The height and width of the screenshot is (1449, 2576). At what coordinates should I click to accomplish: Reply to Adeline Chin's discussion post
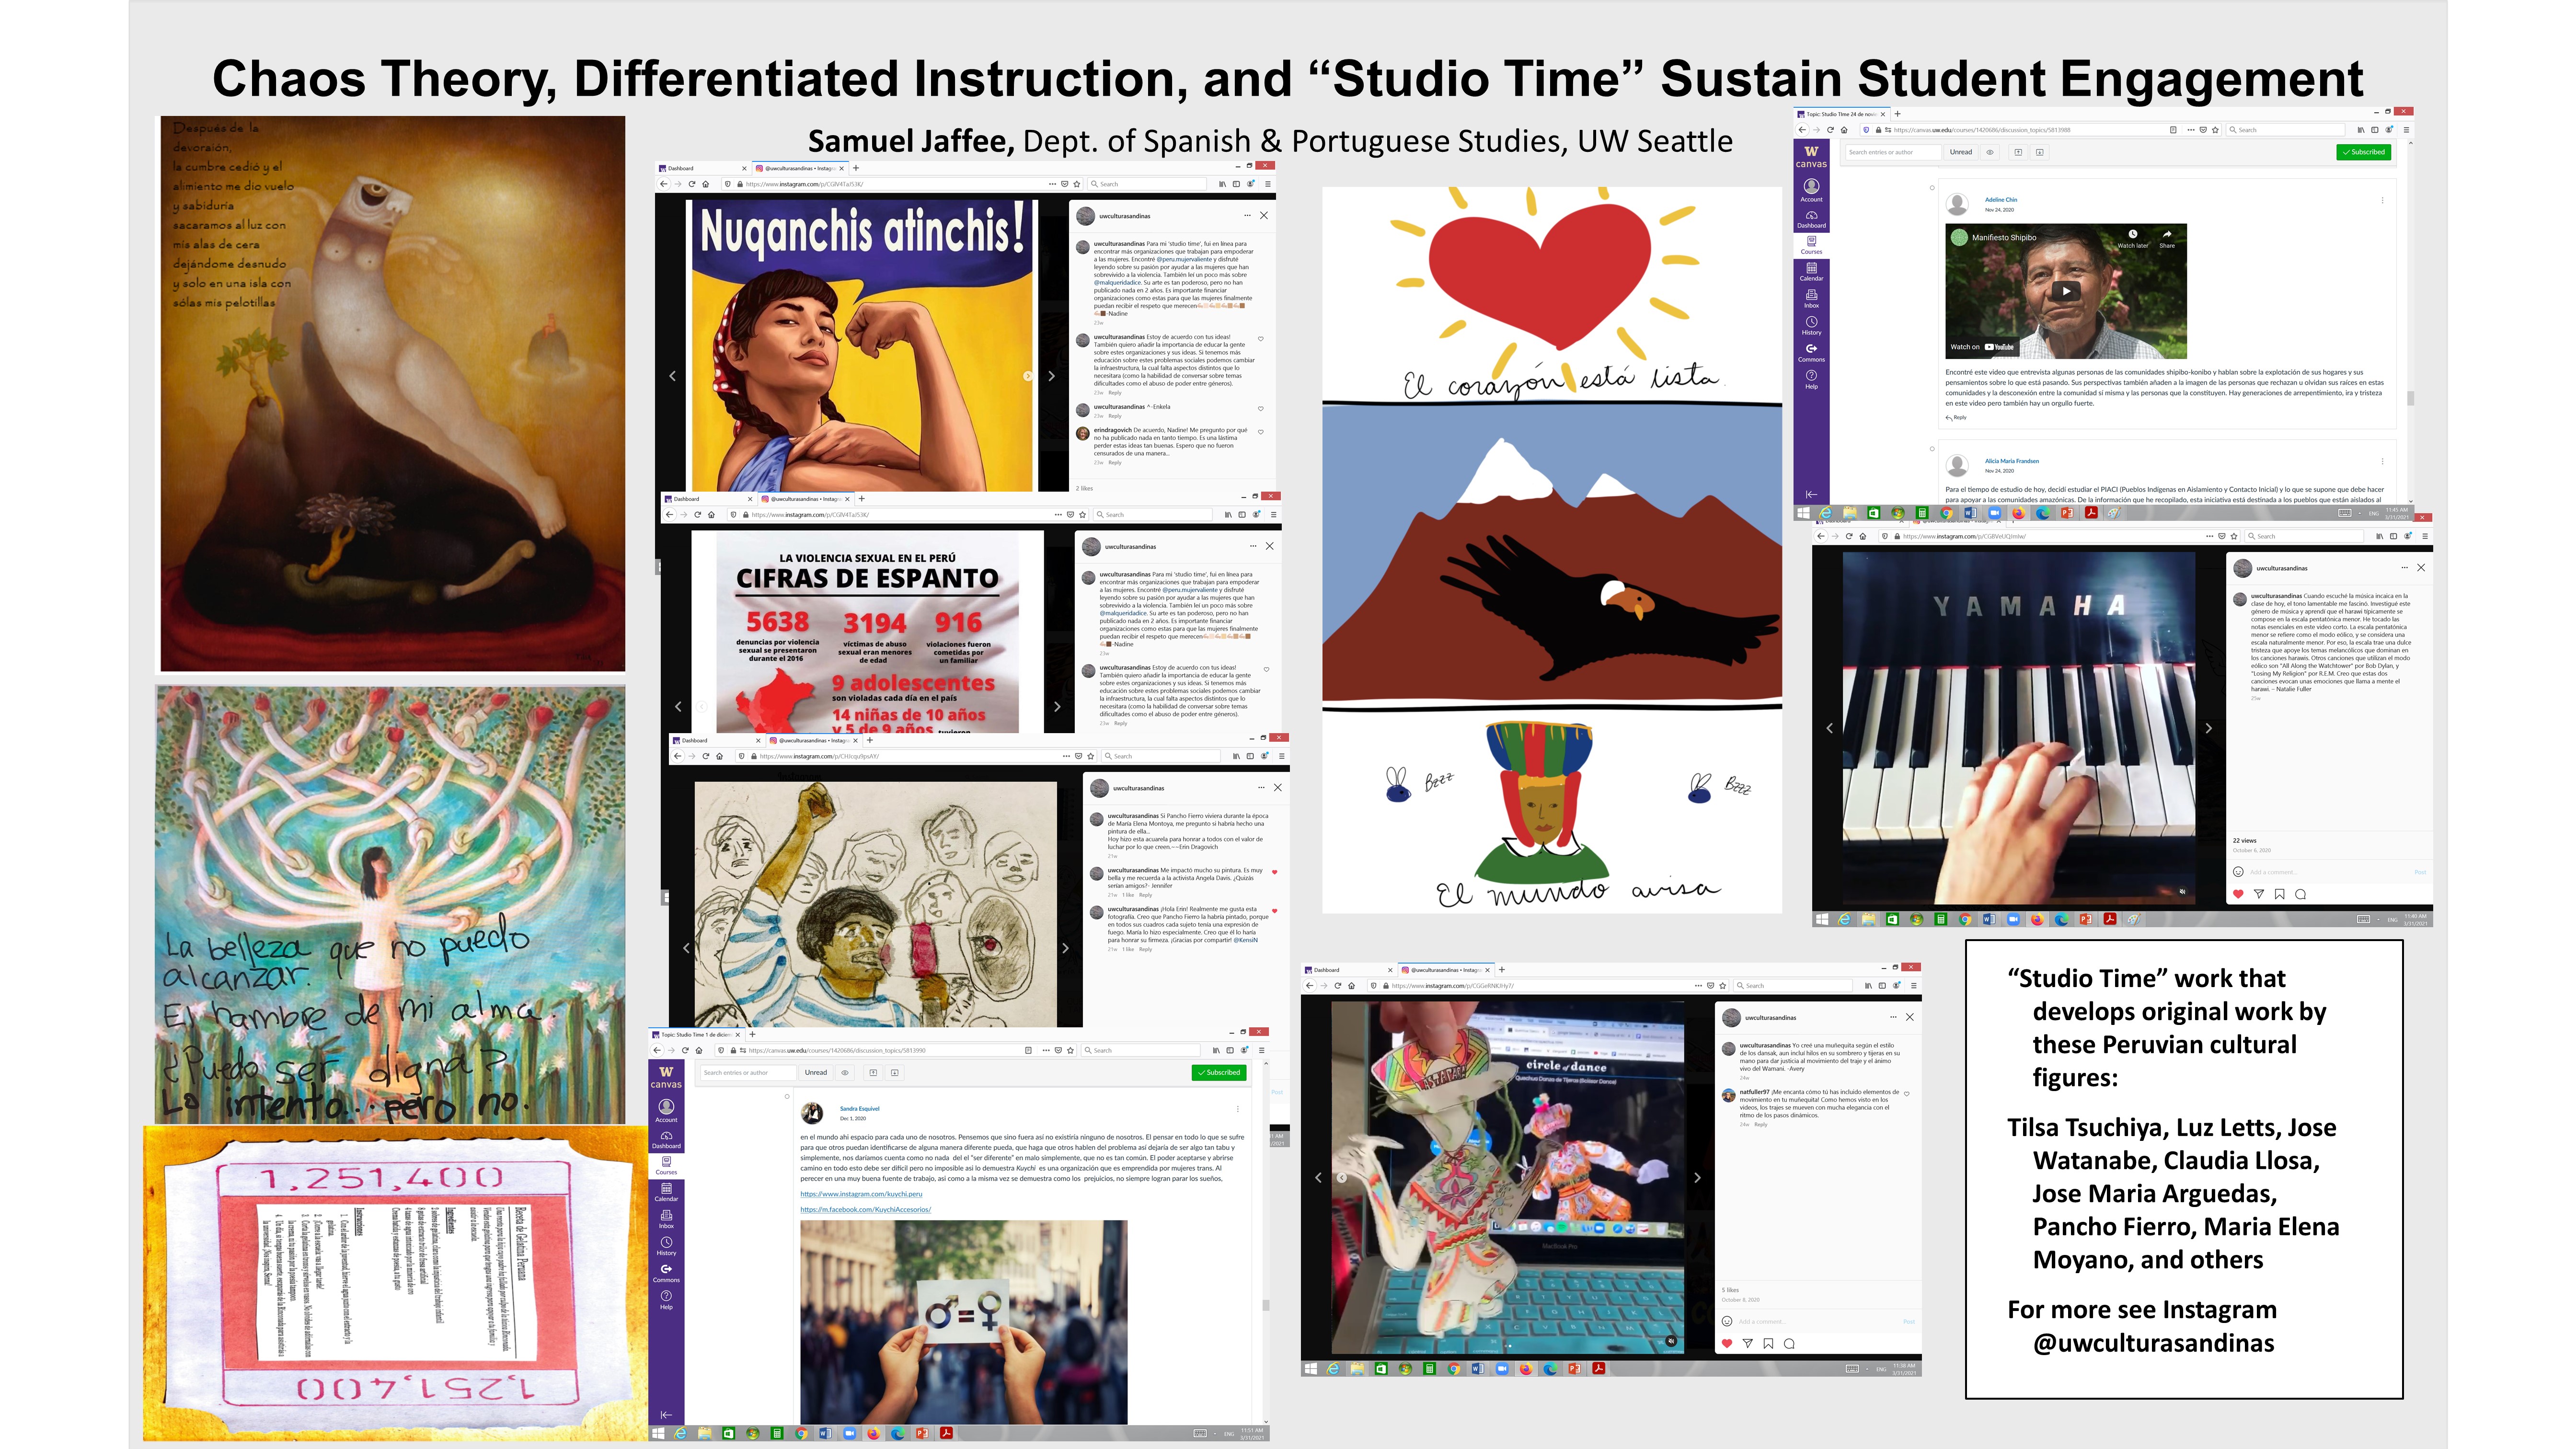(1956, 417)
